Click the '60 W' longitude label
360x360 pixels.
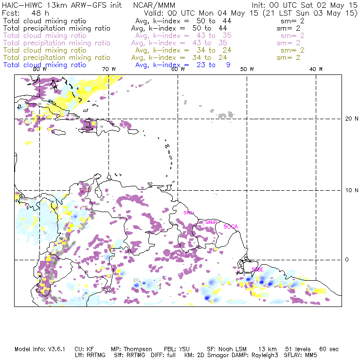pos(178,69)
